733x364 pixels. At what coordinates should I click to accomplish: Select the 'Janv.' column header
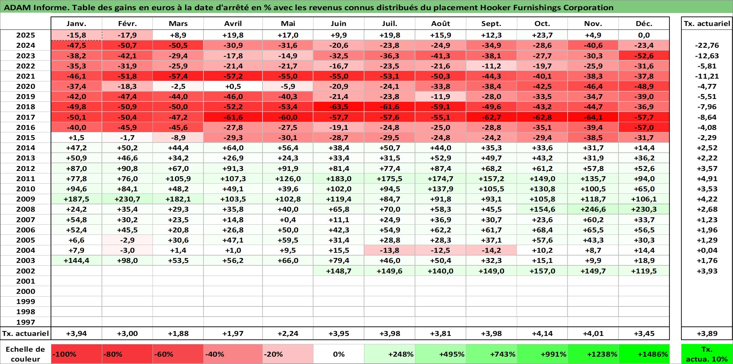[77, 24]
